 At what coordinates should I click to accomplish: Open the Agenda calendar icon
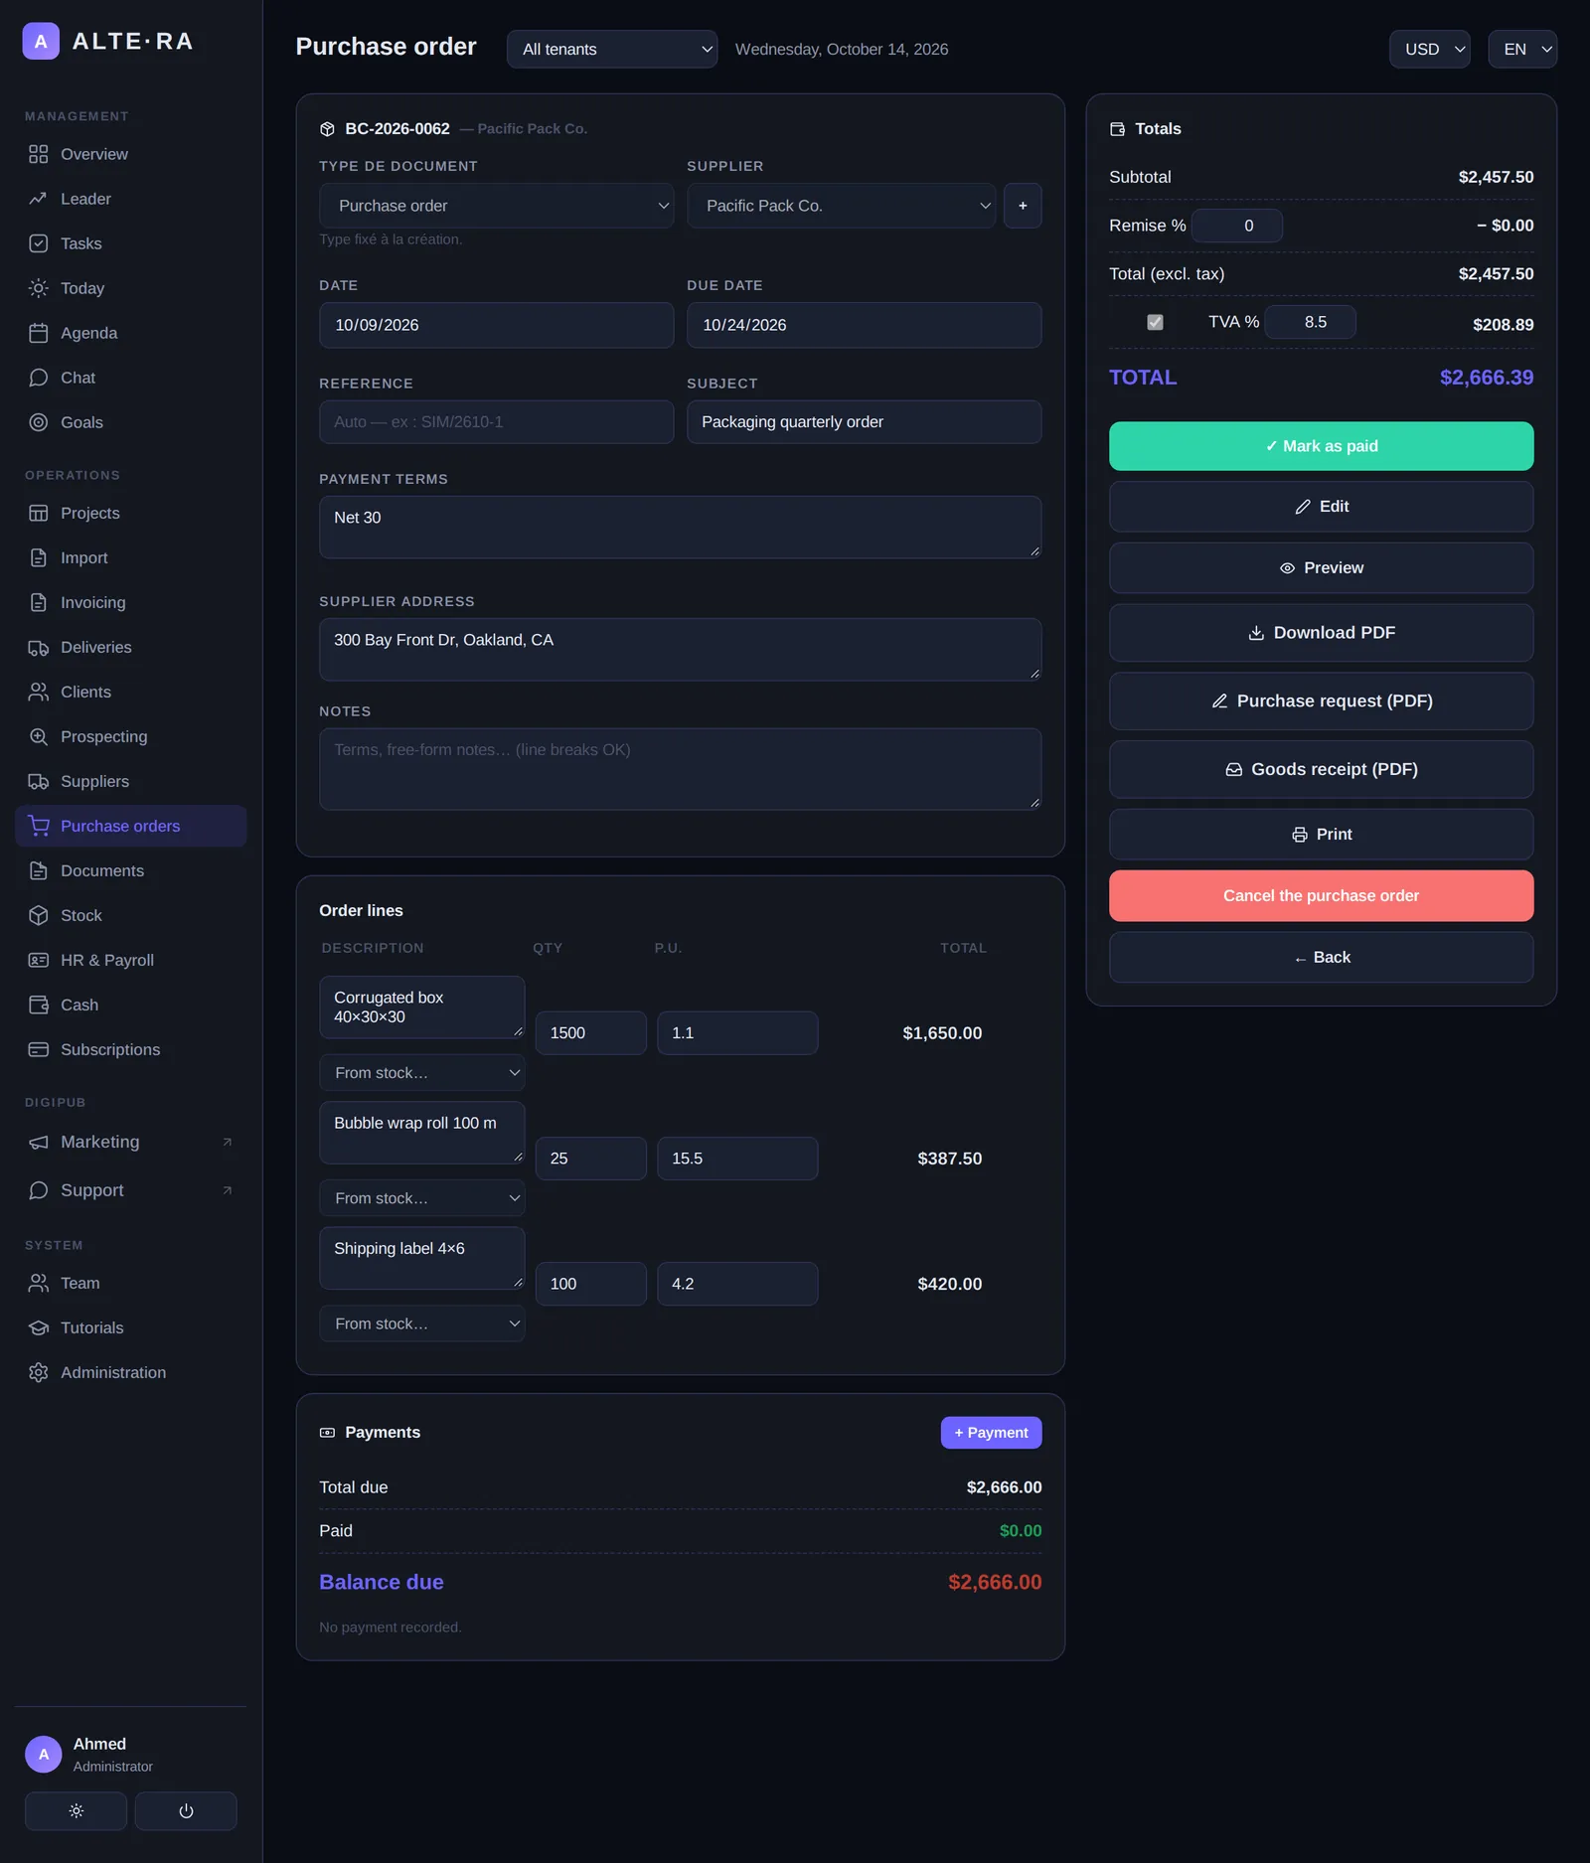click(38, 333)
